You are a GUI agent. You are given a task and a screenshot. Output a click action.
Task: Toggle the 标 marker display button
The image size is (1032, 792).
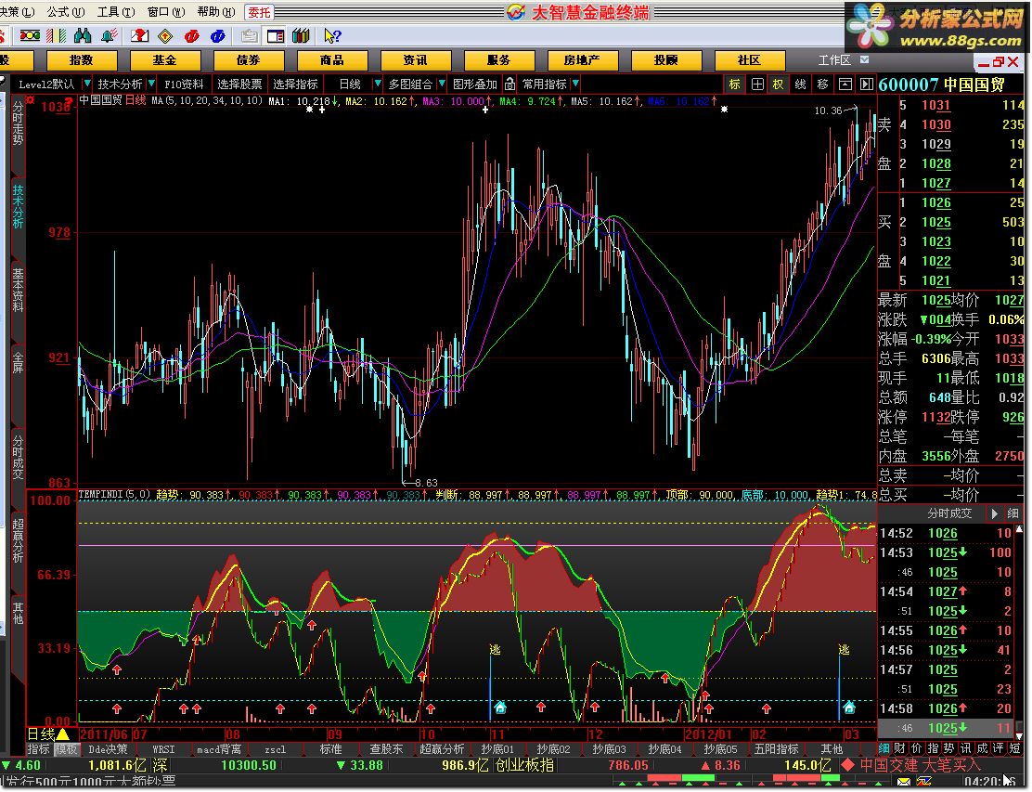click(735, 84)
